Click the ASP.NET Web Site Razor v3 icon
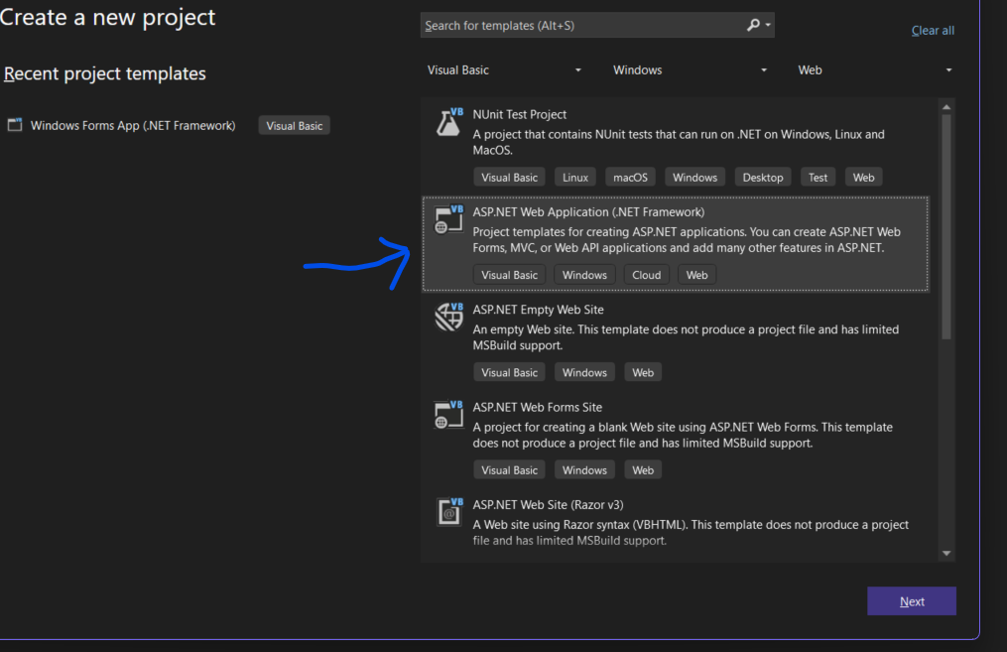This screenshot has height=652, width=1007. click(448, 512)
